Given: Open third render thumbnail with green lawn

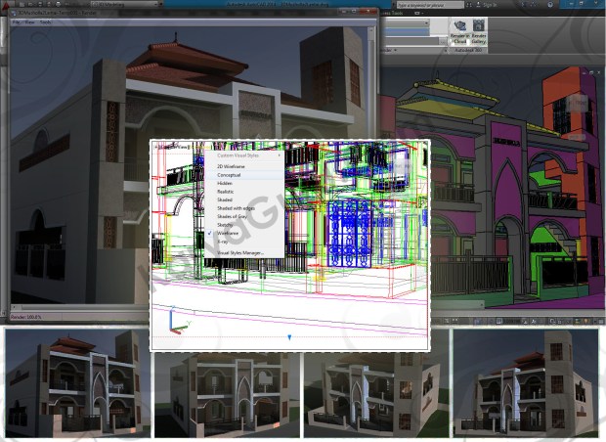Looking at the screenshot, I should click(x=376, y=394).
